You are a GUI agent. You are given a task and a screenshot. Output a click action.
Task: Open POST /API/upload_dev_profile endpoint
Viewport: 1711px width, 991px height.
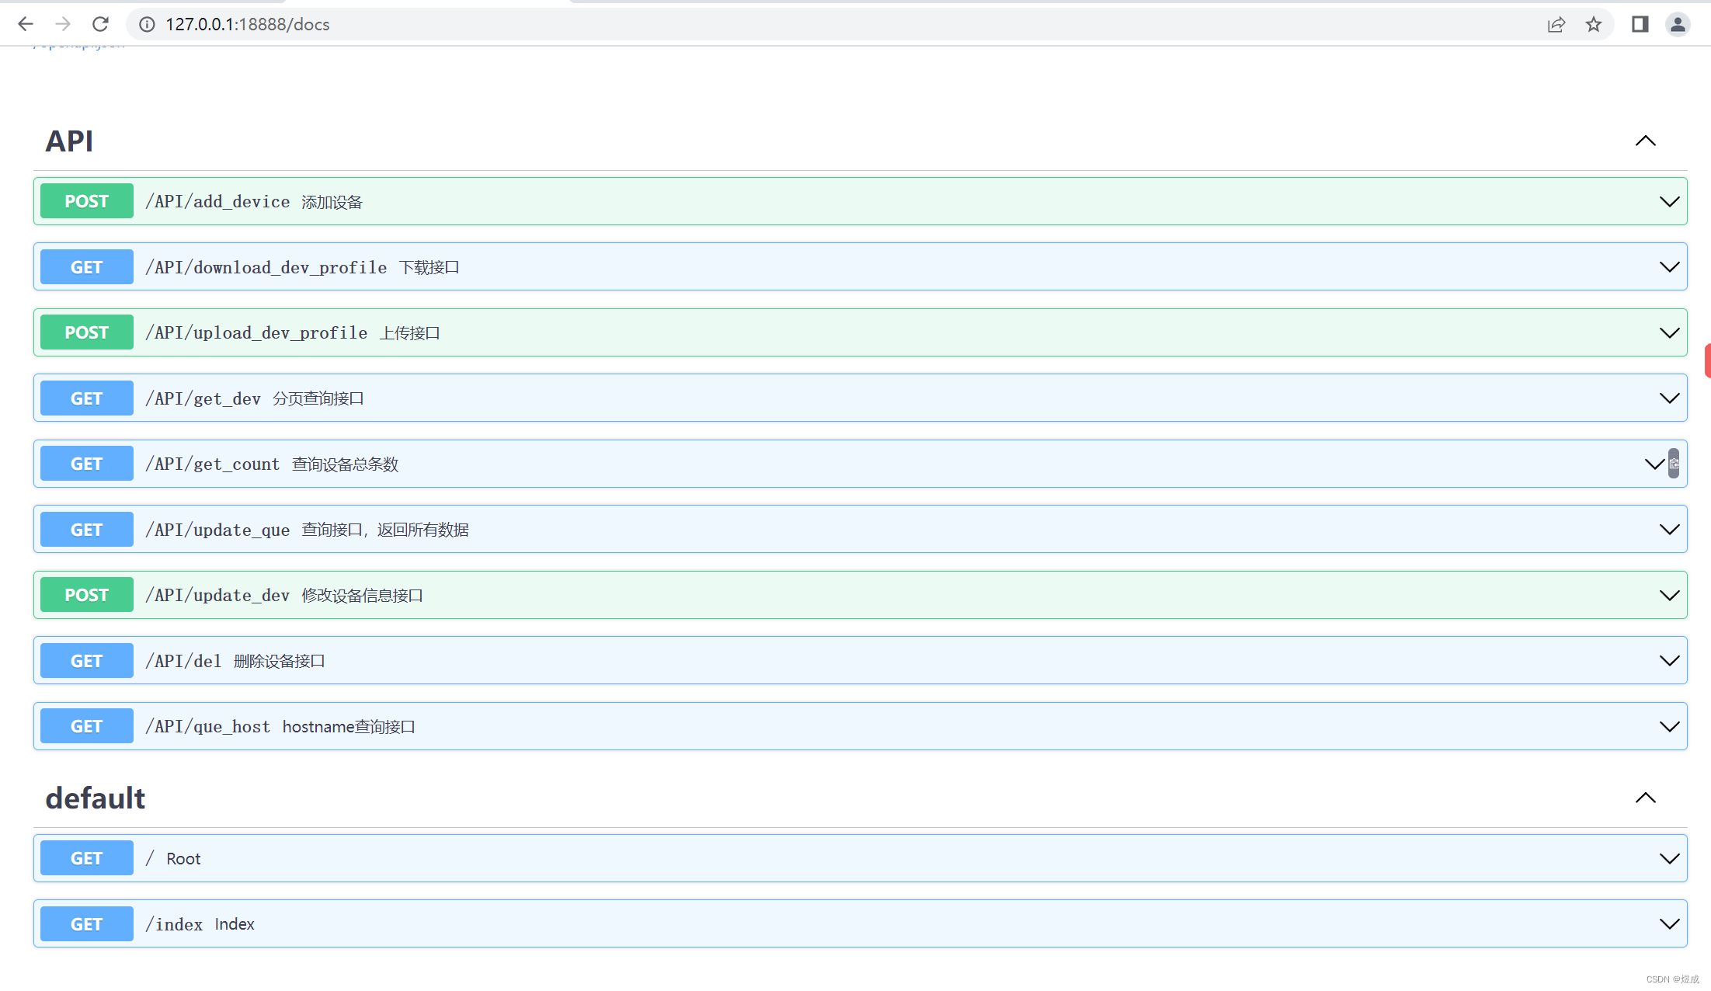click(256, 333)
